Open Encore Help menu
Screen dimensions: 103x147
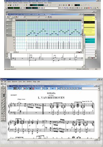coord(39,82)
